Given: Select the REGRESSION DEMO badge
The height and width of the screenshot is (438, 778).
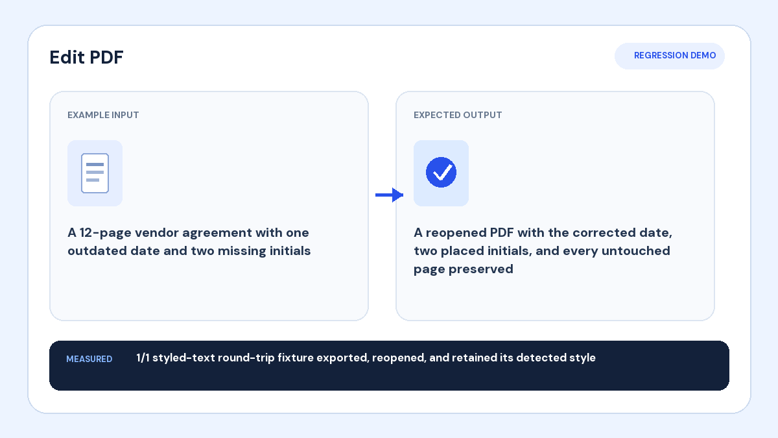Looking at the screenshot, I should pos(670,56).
